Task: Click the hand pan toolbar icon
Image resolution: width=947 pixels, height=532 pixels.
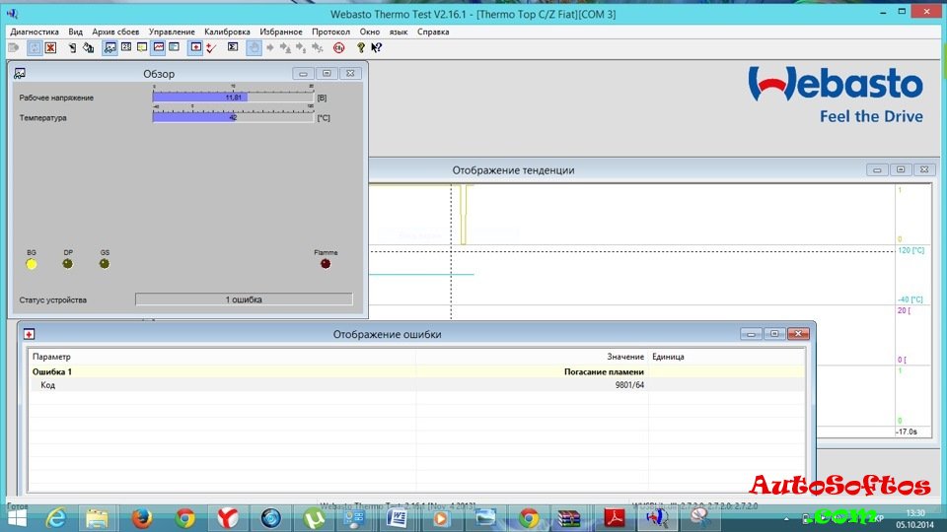Action: point(255,47)
